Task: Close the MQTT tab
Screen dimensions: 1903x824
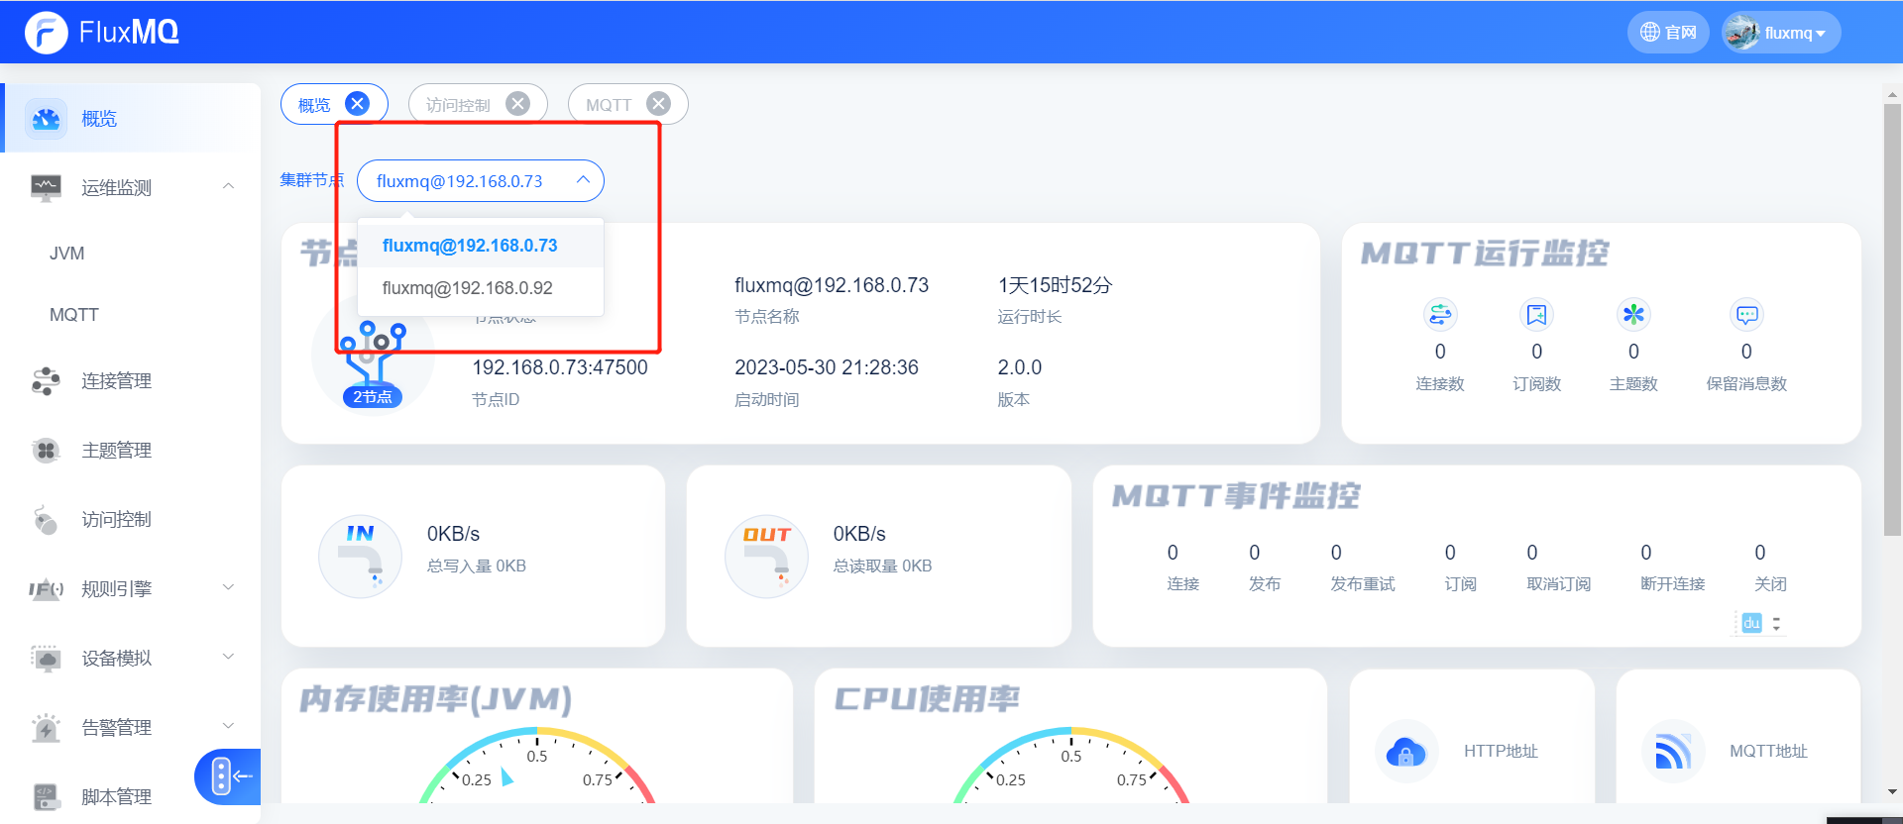Action: pyautogui.click(x=658, y=104)
